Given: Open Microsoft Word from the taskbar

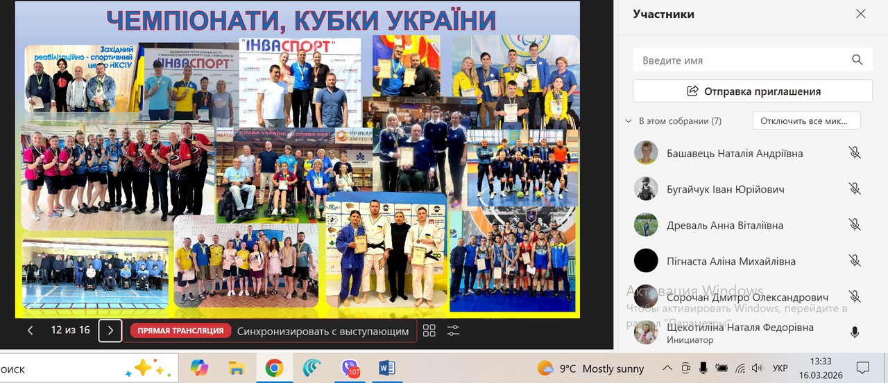Looking at the screenshot, I should tap(386, 368).
